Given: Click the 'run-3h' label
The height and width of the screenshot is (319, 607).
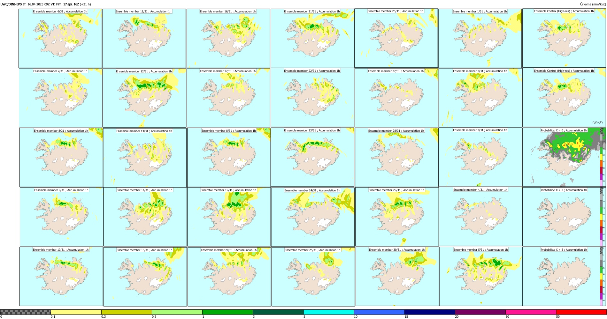Looking at the screenshot, I should (x=597, y=122).
